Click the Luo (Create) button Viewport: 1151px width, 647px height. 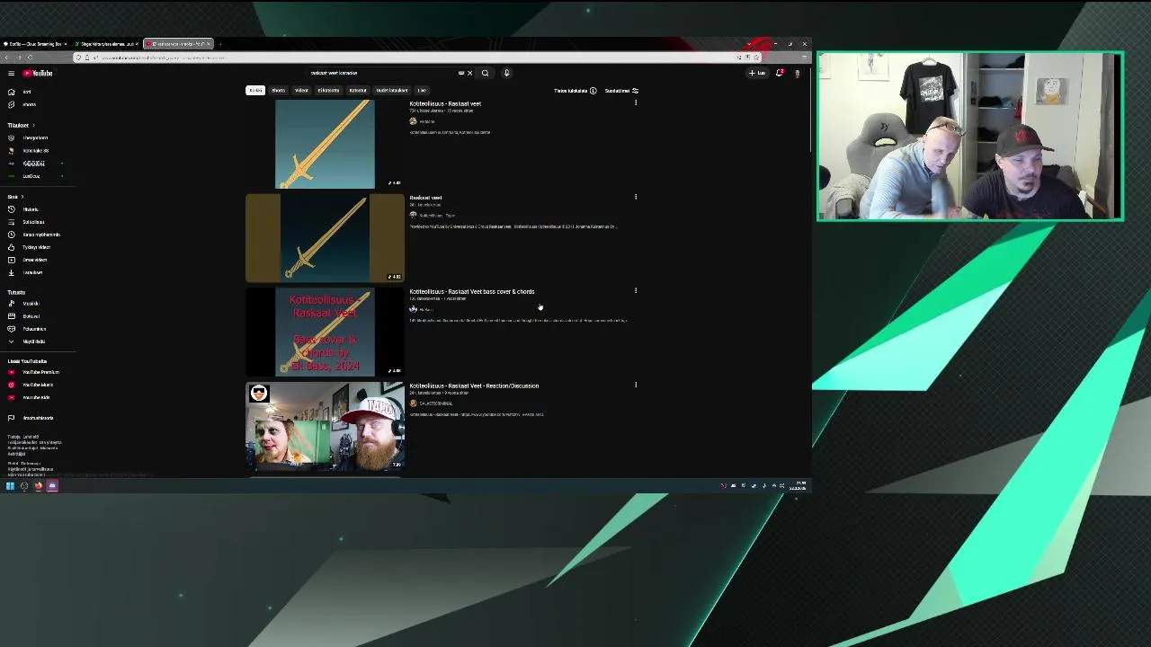757,73
